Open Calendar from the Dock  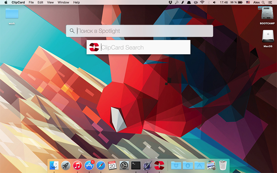pos(112,165)
